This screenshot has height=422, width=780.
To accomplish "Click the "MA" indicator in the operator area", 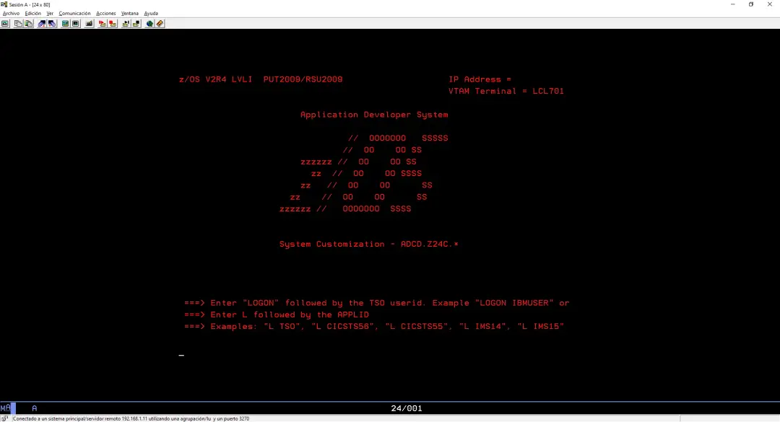I will coord(6,408).
